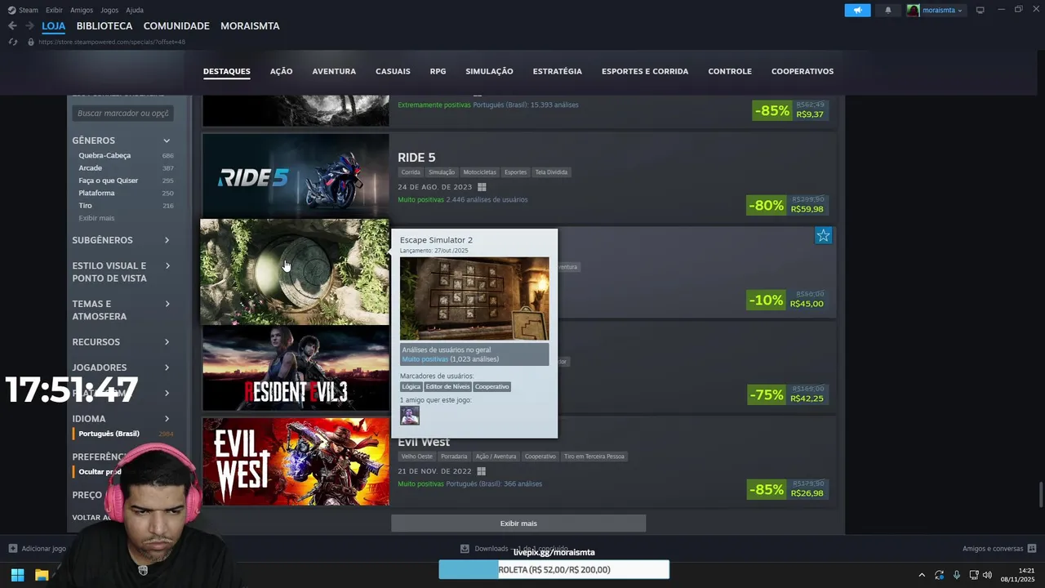The height and width of the screenshot is (588, 1045).
Task: Open the Escape Simulator 2 game thumbnail
Action: (295, 272)
